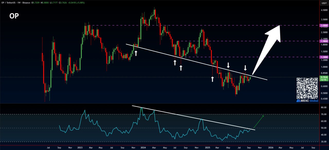Screen dimensions: 329x150
Task: Select the 1W timeframe label
Action: pos(27,3)
